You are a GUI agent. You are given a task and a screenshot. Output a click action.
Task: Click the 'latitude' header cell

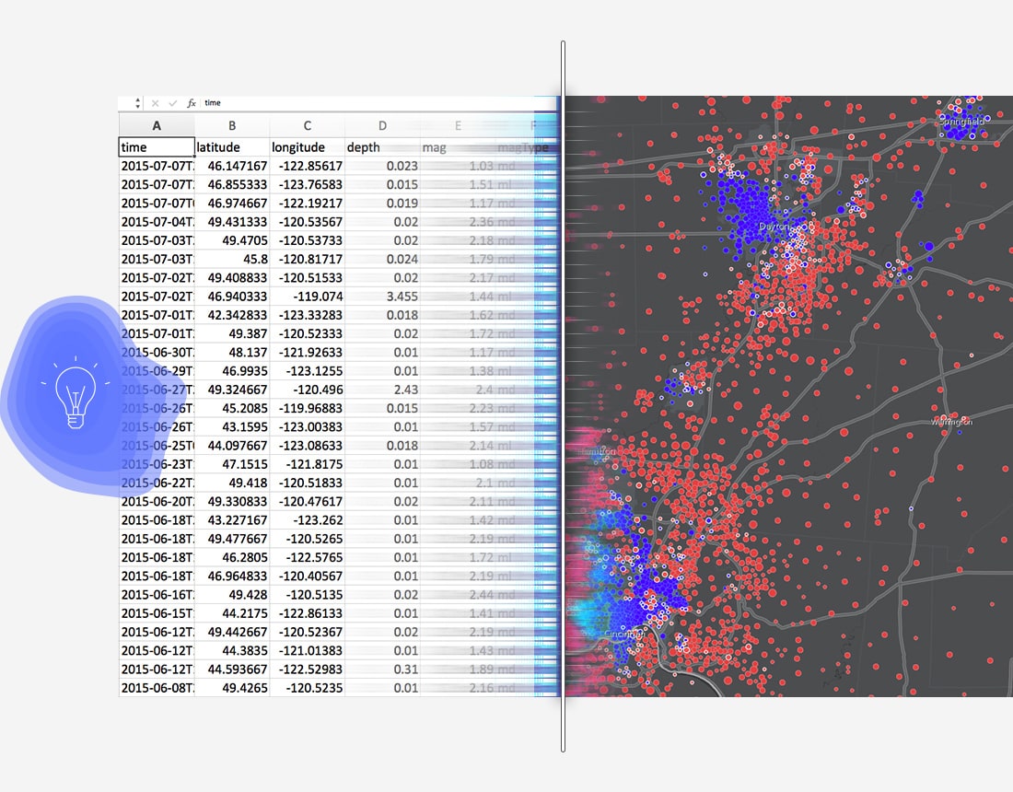(x=232, y=147)
